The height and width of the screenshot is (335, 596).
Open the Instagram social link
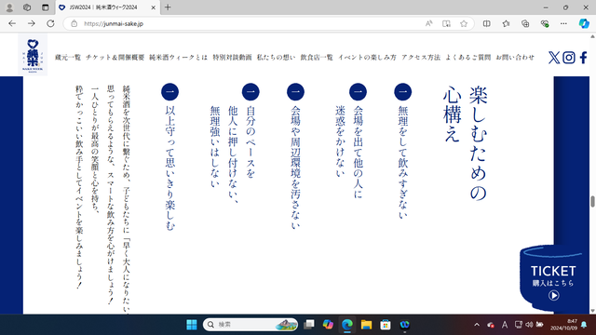pos(569,58)
